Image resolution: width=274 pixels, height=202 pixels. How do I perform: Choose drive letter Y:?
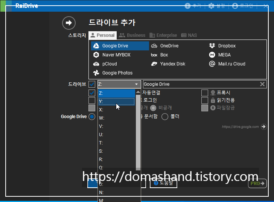(x=117, y=102)
